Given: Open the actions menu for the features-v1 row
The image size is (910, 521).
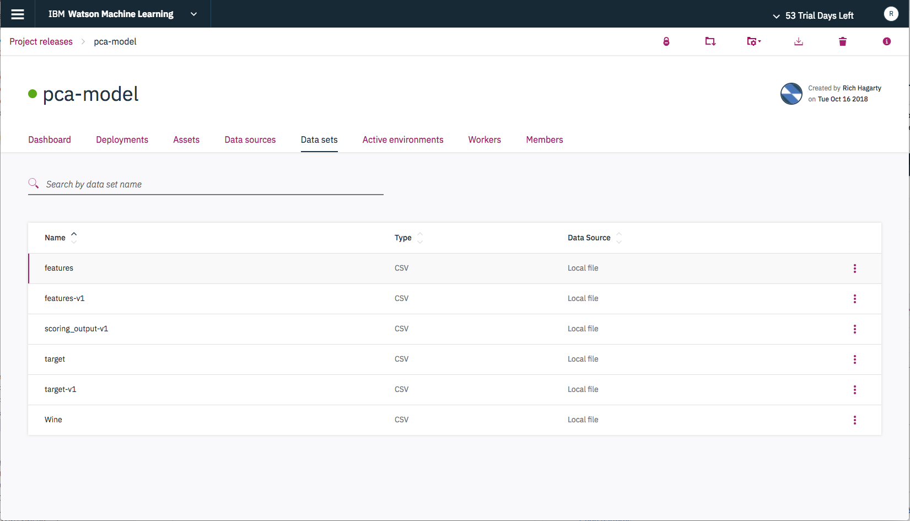Looking at the screenshot, I should (x=855, y=299).
